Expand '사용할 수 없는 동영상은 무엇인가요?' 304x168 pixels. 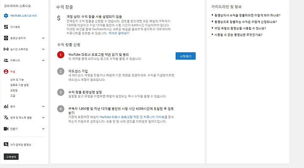coord(237,35)
